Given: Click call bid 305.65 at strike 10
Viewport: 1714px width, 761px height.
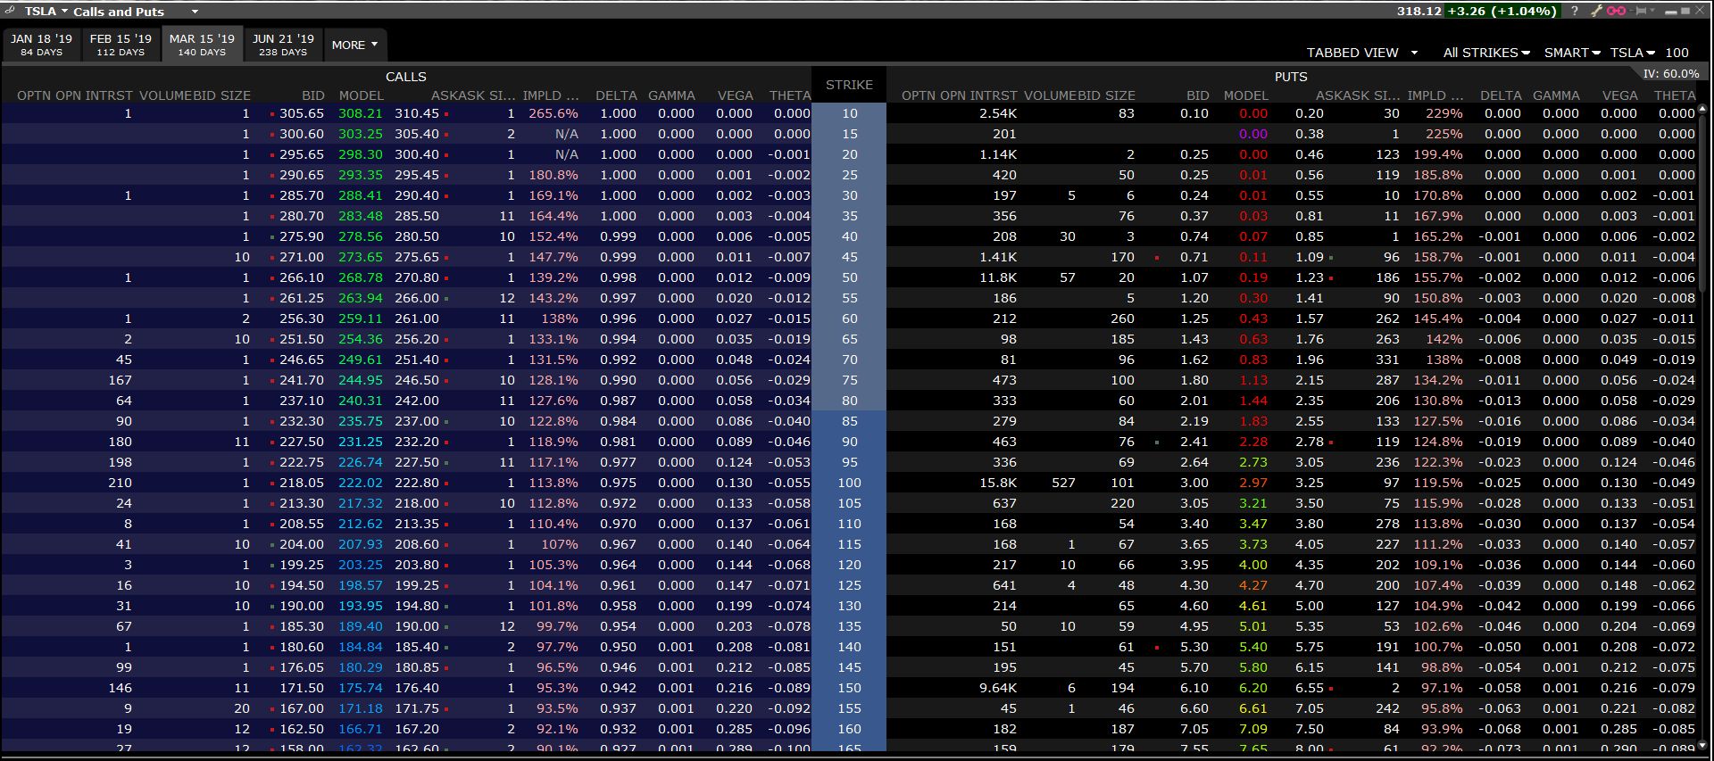Looking at the screenshot, I should click(302, 113).
